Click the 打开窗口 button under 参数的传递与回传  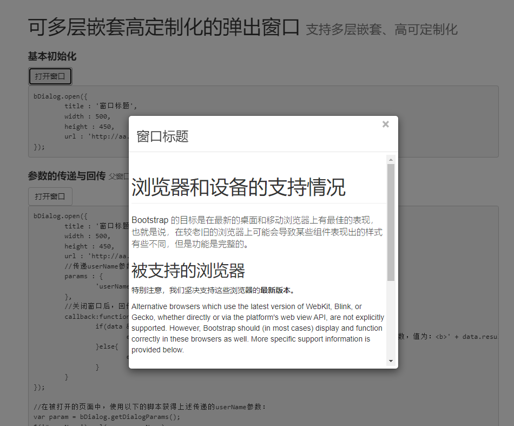pos(50,196)
